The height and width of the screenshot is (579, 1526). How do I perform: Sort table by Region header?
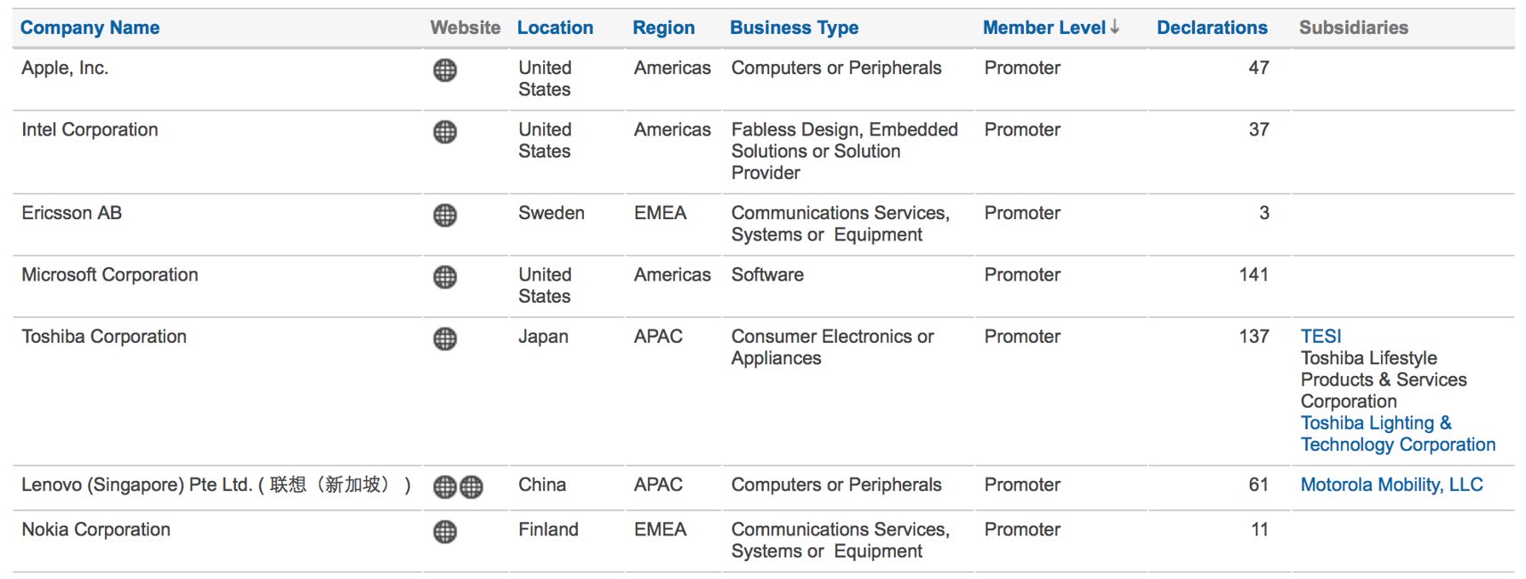[663, 28]
